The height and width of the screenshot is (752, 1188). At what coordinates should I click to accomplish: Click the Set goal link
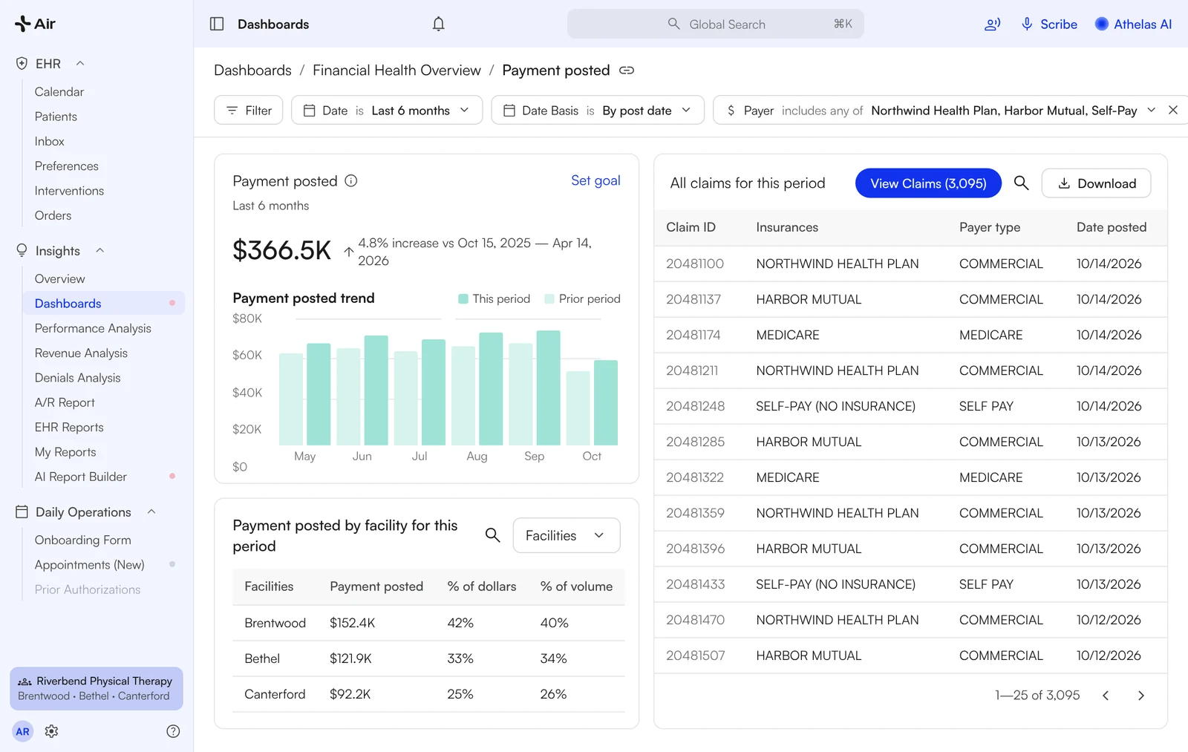coord(595,180)
